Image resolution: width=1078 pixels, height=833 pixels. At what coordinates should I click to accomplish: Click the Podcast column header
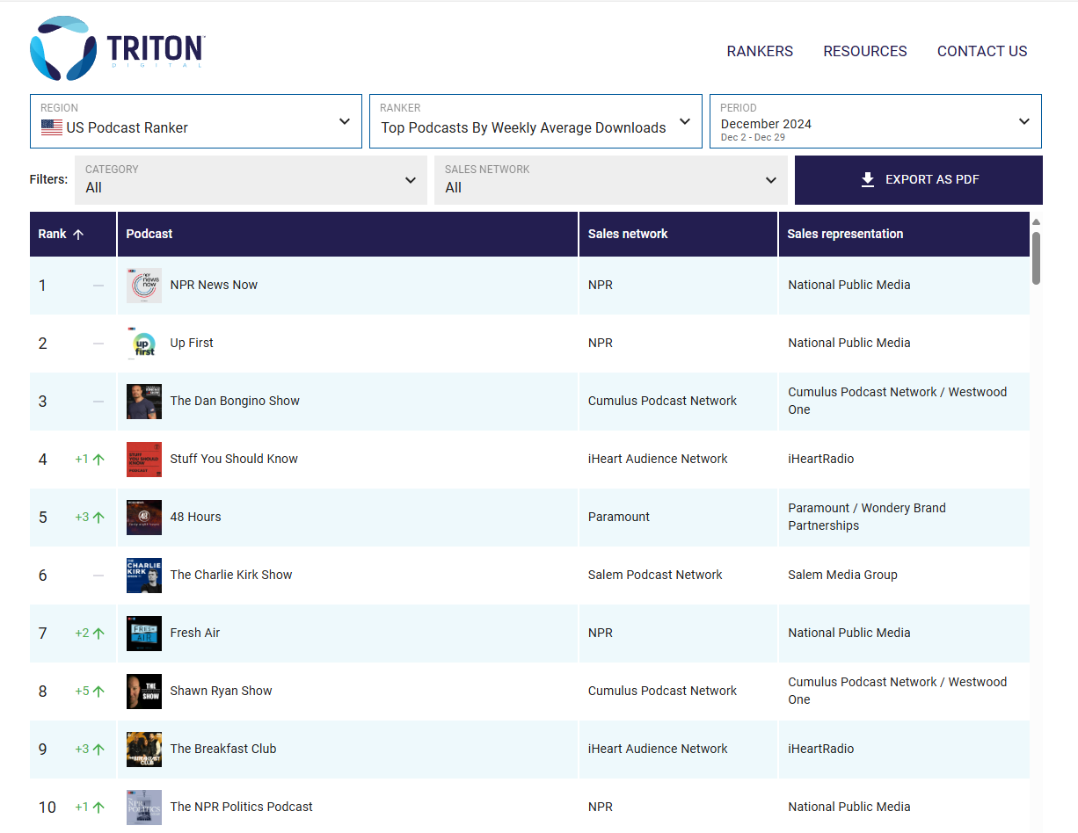click(348, 234)
